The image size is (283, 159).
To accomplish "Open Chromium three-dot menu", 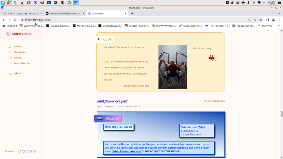I will [x=279, y=20].
